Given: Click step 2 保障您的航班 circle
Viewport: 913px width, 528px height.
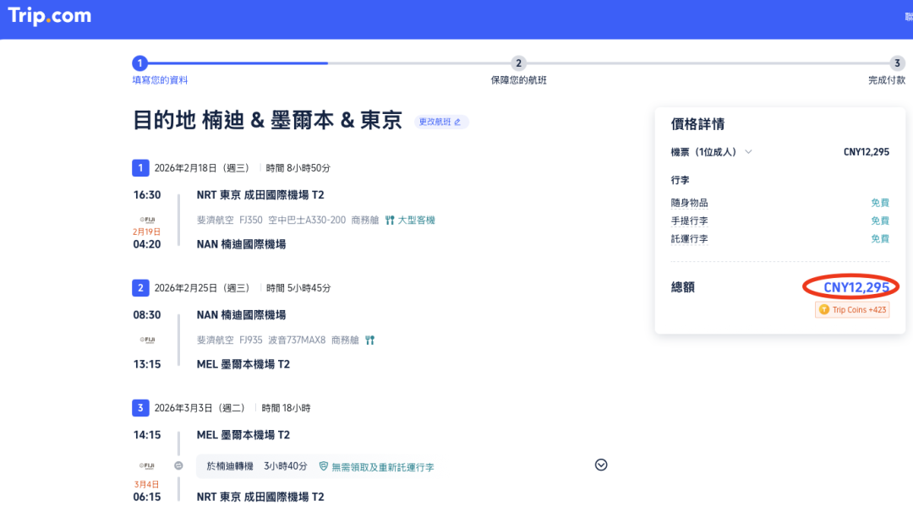Looking at the screenshot, I should [518, 63].
